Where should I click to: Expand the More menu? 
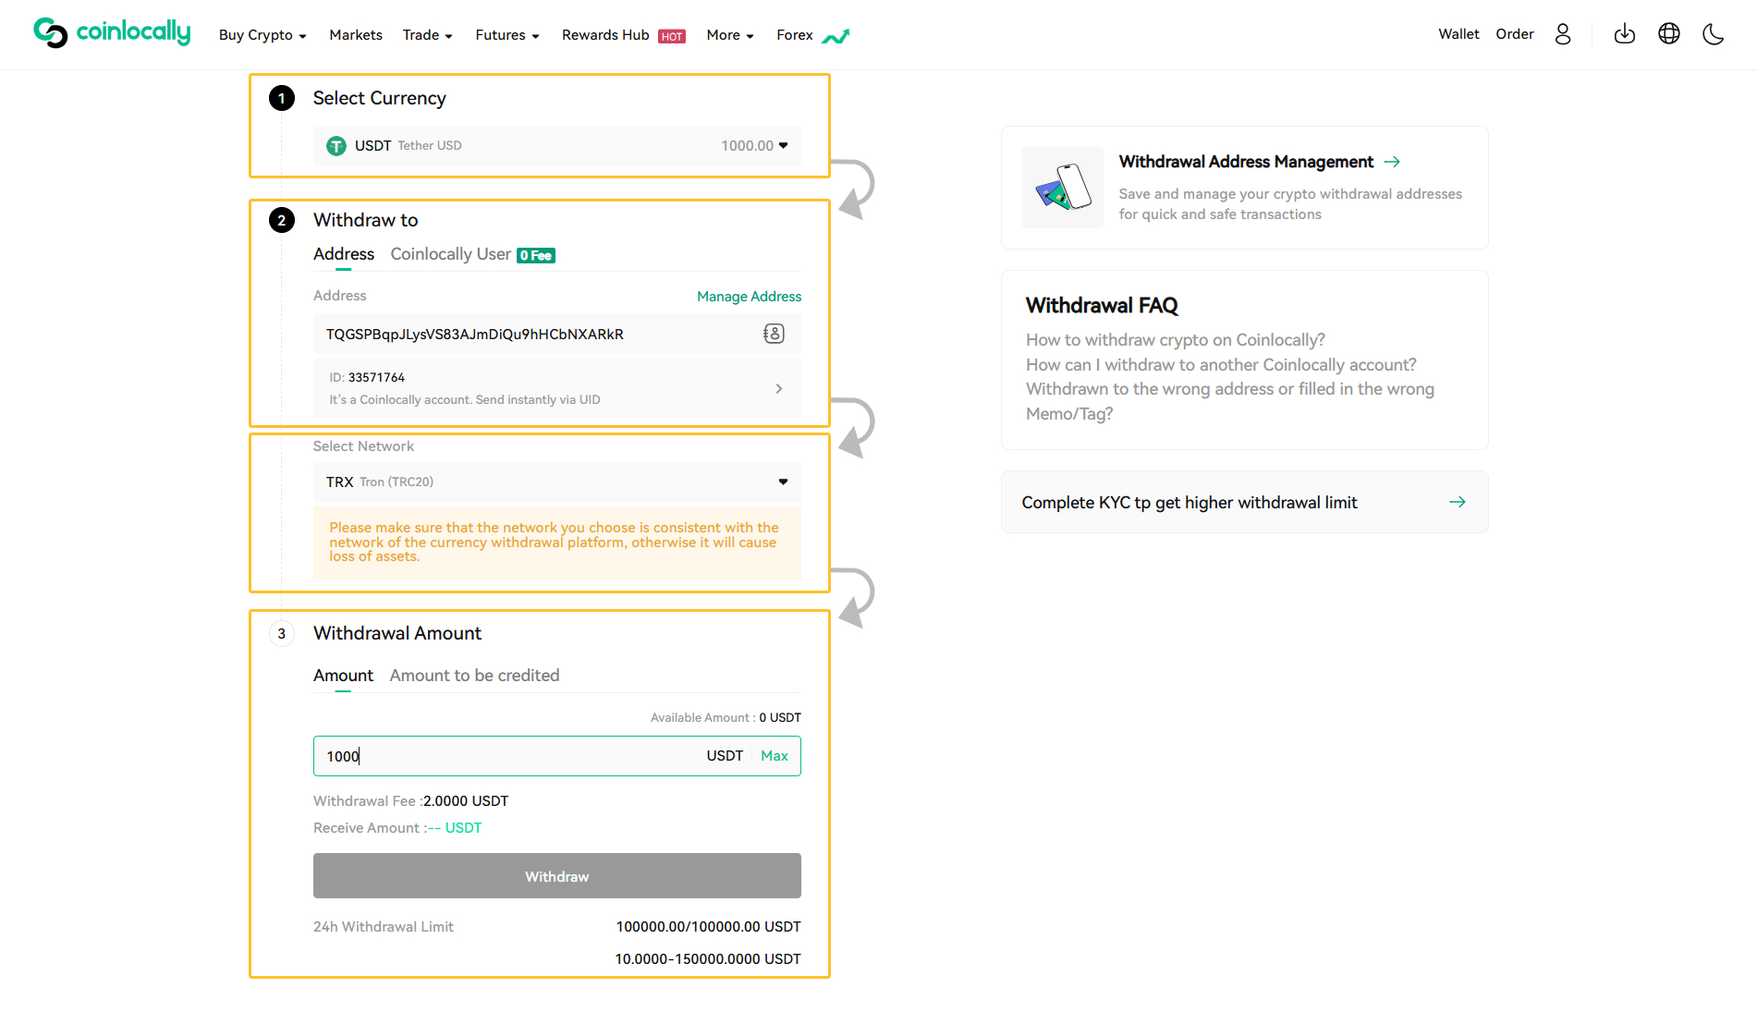tap(730, 35)
